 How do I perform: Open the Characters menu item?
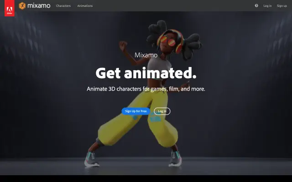click(63, 6)
